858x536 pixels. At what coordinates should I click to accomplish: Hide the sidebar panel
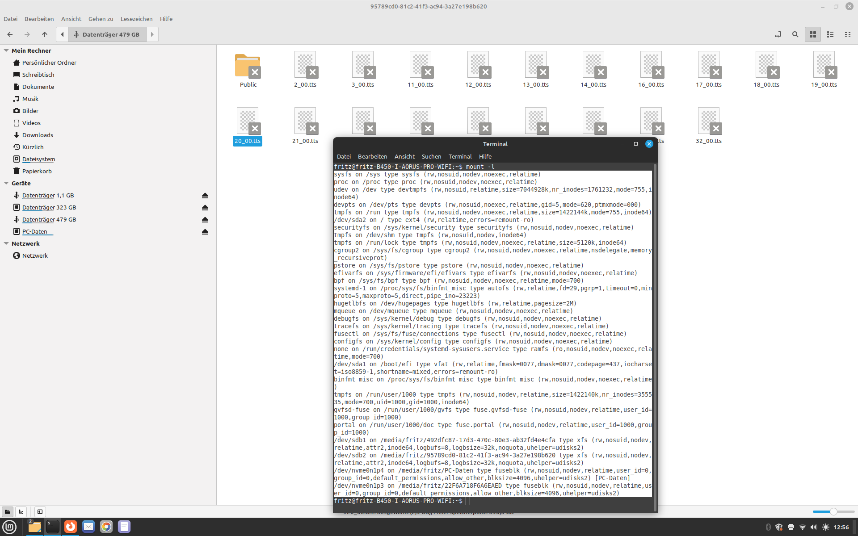40,512
